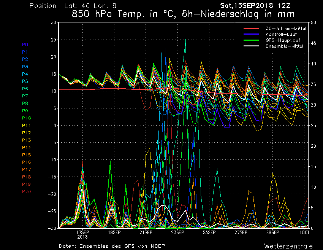Select the "30-Jahres-Mittel" legend label
The image size is (323, 250).
286,29
